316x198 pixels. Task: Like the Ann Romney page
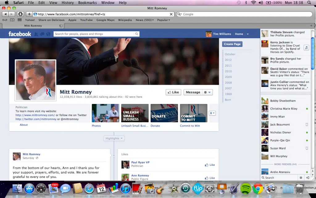210,178
